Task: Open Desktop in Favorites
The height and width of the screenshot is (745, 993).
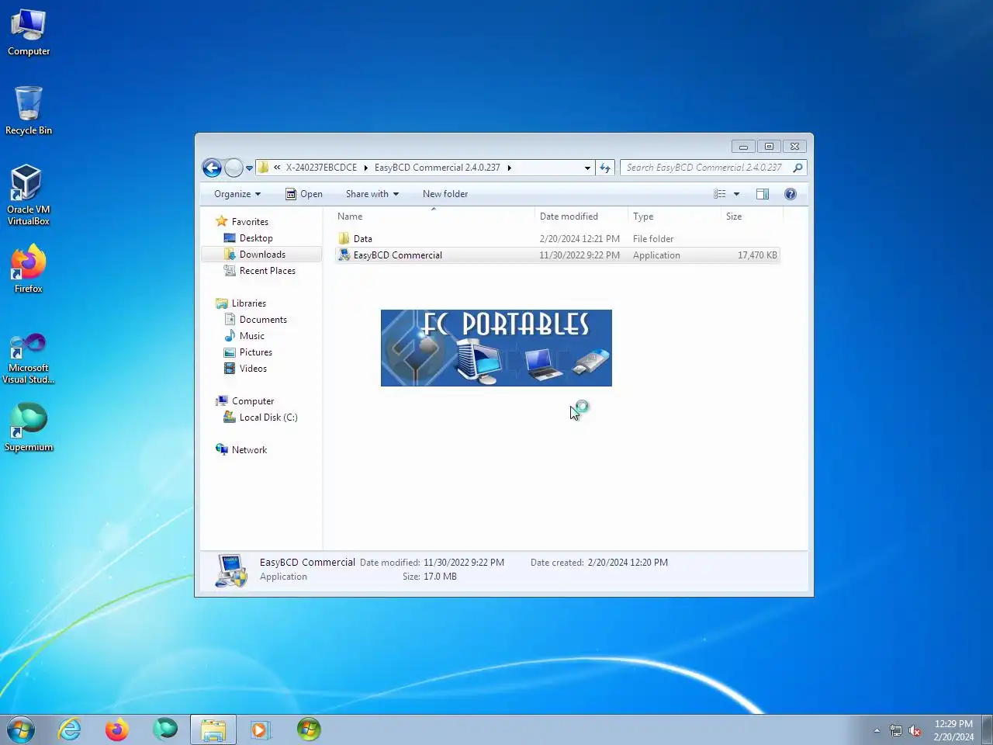Action: [x=255, y=238]
